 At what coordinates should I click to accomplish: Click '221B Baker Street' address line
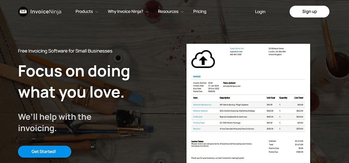pos(276,49)
